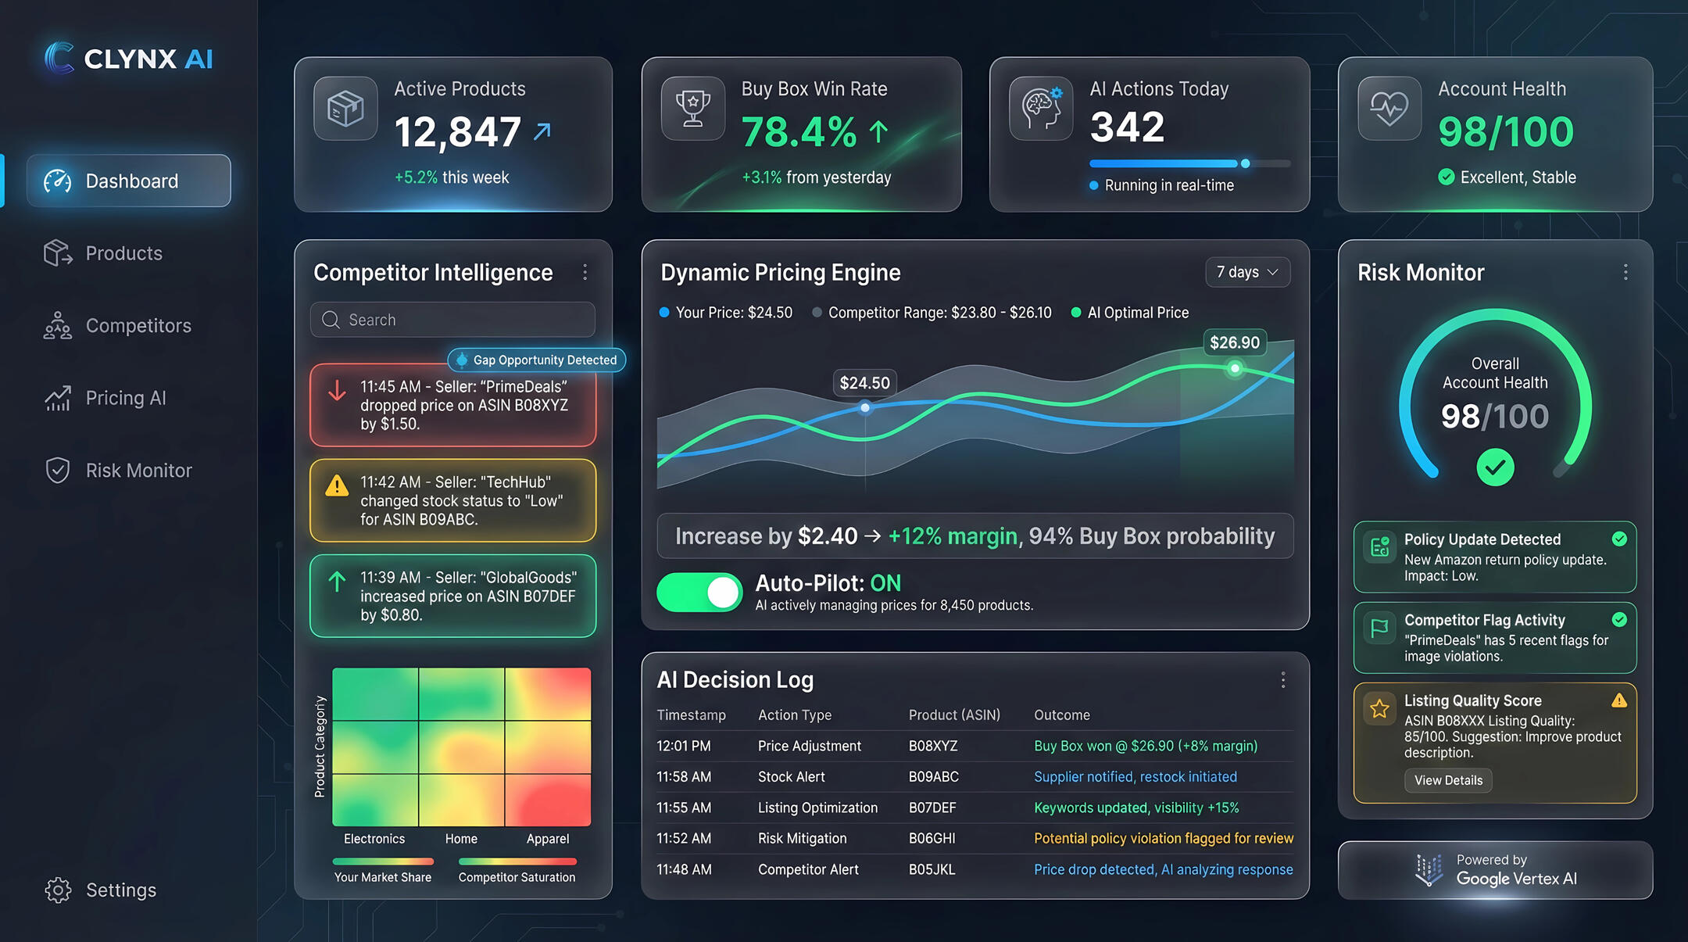This screenshot has width=1688, height=942.
Task: Go to Pricing AI in the sidebar
Action: 125,398
